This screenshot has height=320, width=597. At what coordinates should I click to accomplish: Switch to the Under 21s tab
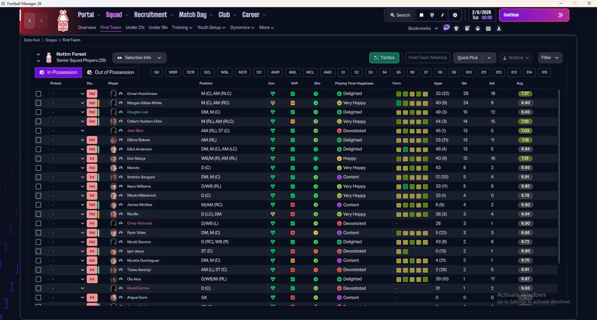point(135,27)
